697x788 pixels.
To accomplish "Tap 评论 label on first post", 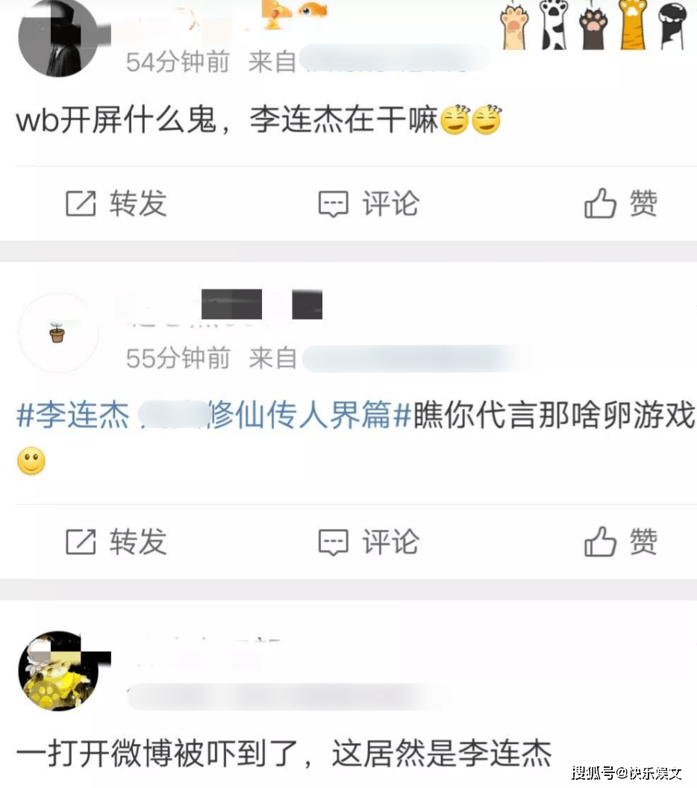I will click(391, 204).
